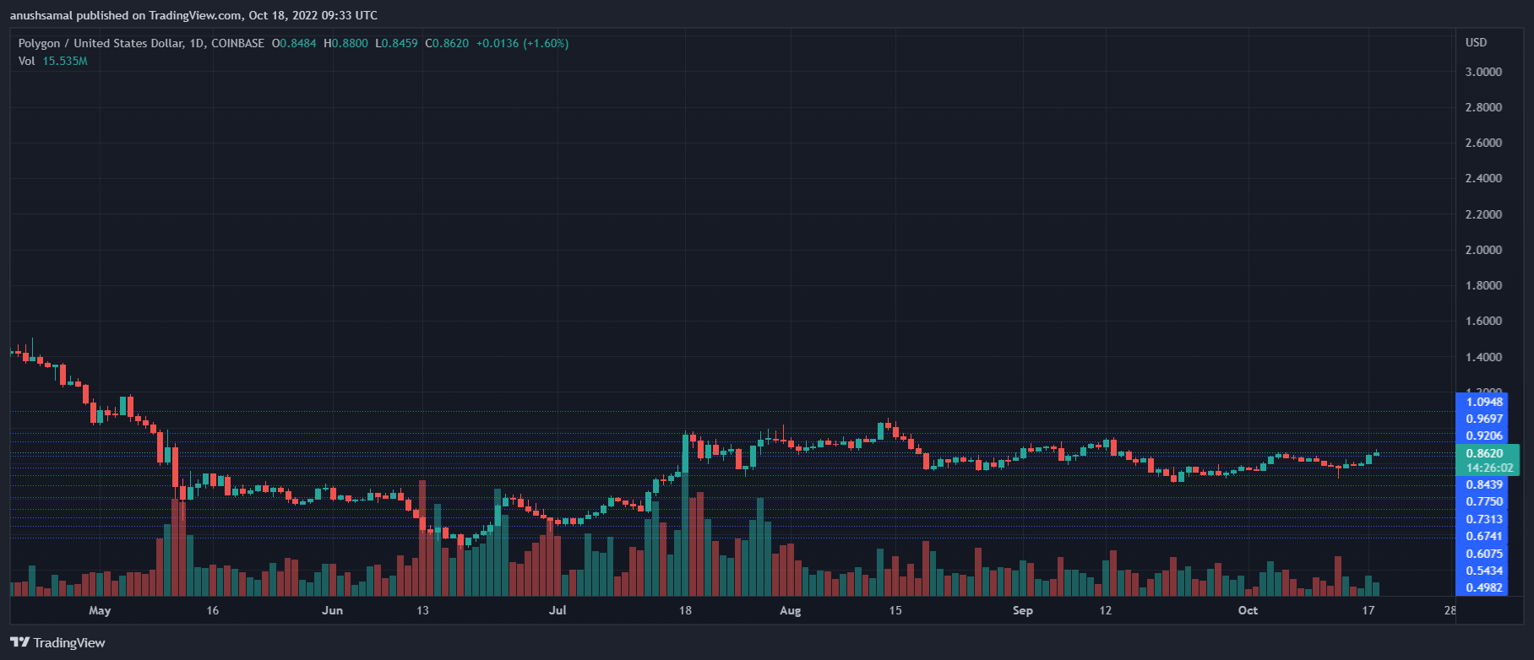Click the 3.0000 price axis label
This screenshot has height=660, width=1534.
pos(1483,72)
